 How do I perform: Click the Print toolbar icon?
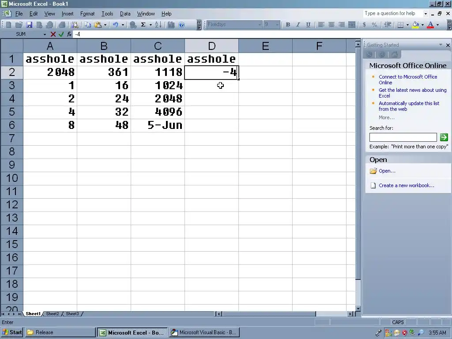pos(62,25)
